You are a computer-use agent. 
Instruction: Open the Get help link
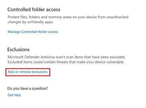14,95
